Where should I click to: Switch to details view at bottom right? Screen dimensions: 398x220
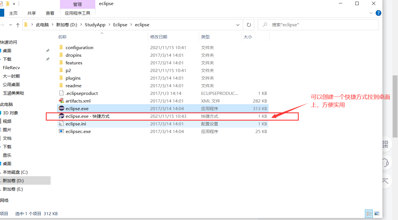coord(369,214)
